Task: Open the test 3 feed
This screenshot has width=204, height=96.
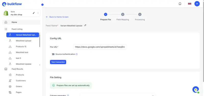Action: point(18,58)
